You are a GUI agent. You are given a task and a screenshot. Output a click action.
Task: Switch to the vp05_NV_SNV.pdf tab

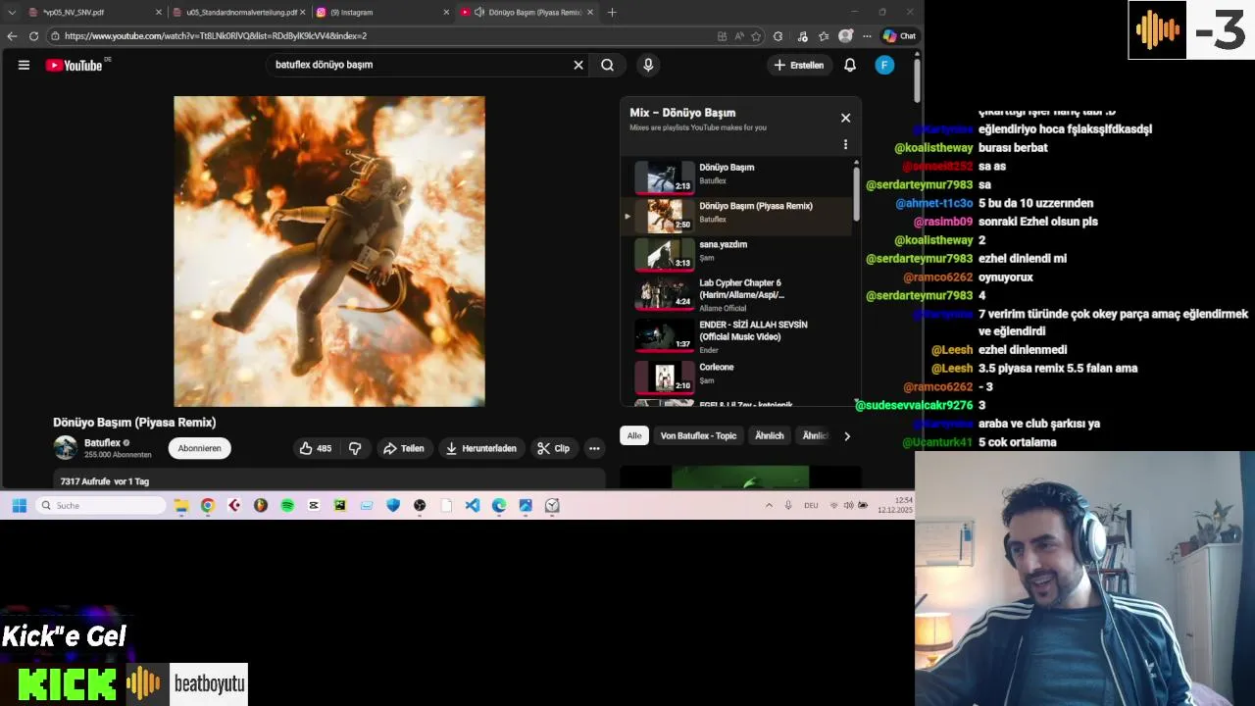pos(93,12)
